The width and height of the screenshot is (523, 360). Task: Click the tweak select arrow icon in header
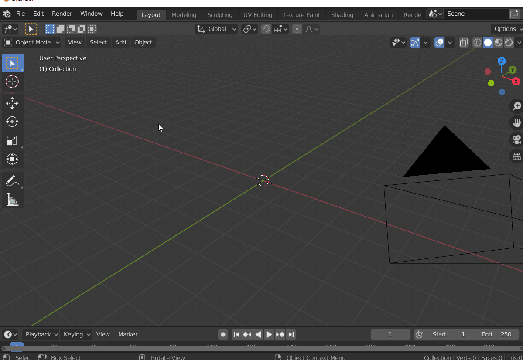31,29
